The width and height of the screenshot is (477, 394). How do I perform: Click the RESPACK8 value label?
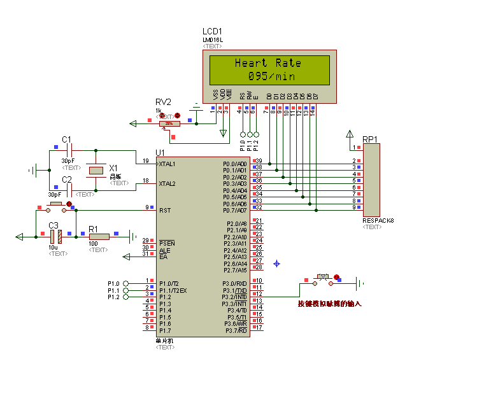378,220
